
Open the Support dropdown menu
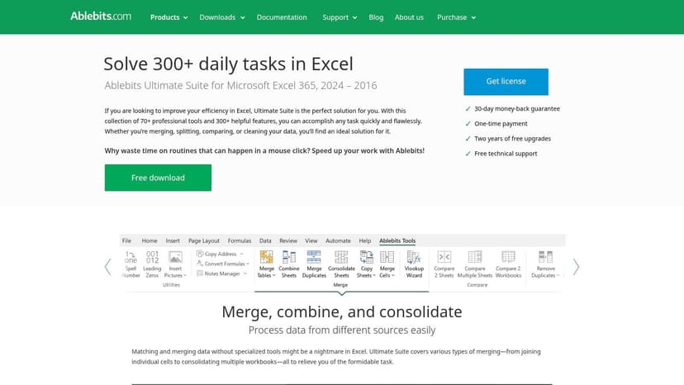(x=340, y=17)
